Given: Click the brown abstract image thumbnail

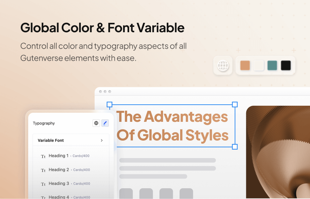Looking at the screenshot, I should [x=278, y=152].
